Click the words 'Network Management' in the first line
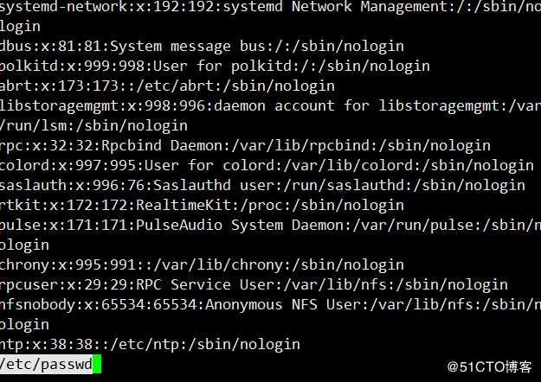541x382 pixels. click(x=364, y=6)
